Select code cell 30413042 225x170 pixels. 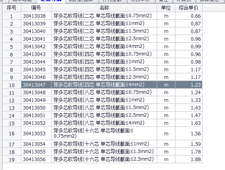(x=36, y=47)
